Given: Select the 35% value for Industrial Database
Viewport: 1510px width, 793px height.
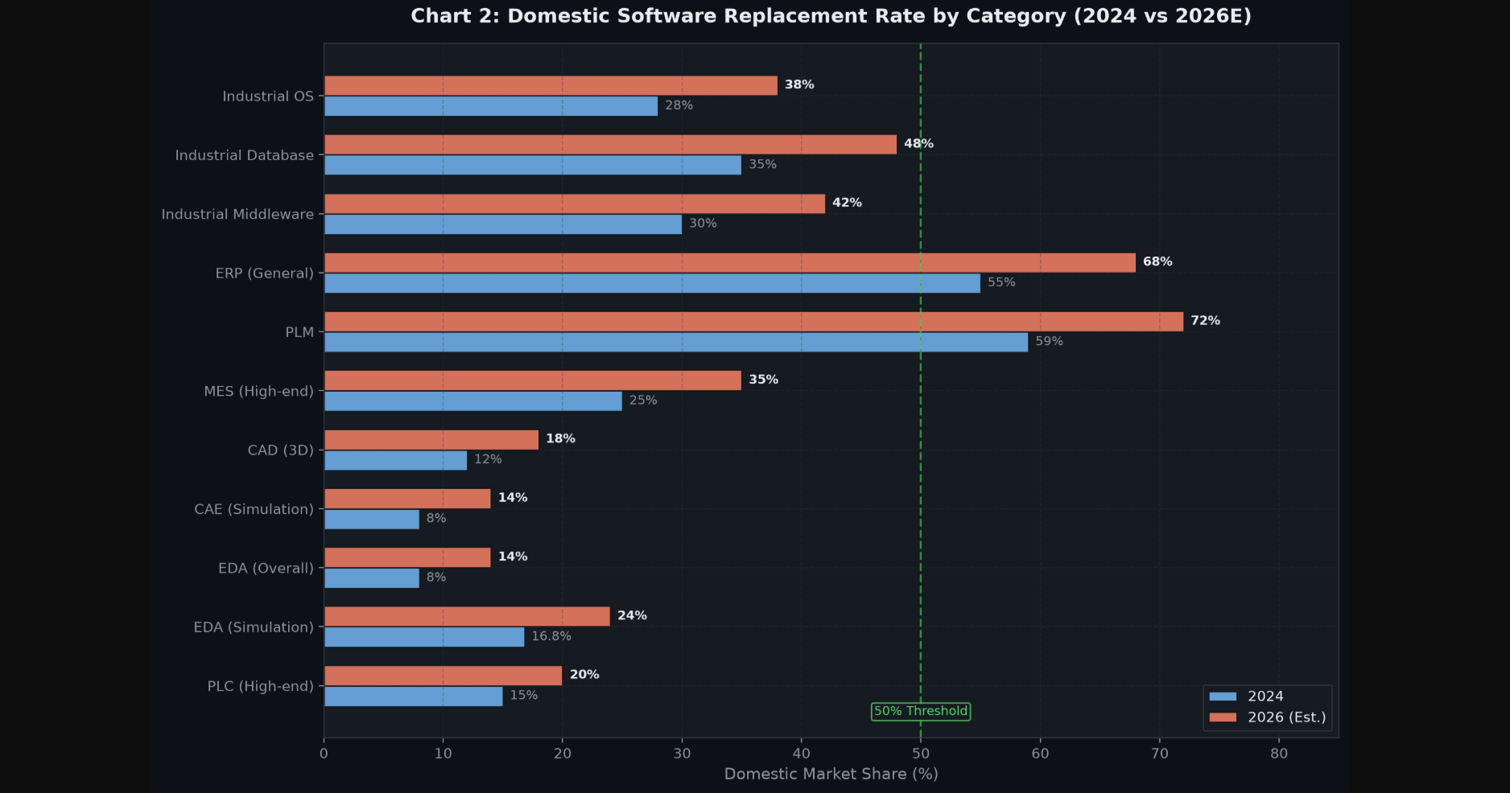Looking at the screenshot, I should click(x=762, y=164).
